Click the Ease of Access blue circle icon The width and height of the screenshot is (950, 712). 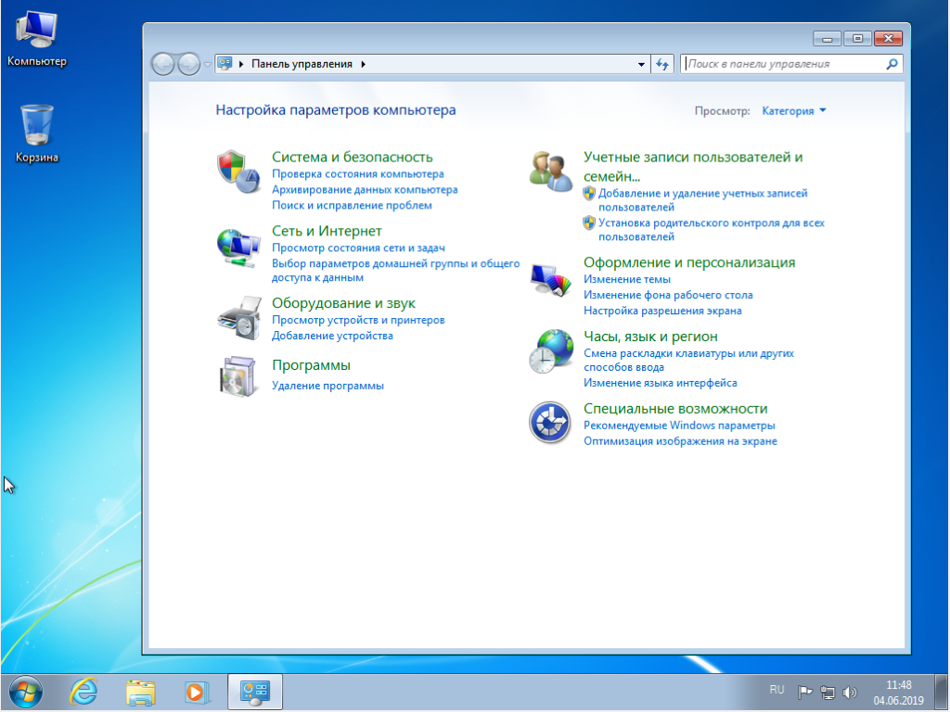(550, 422)
